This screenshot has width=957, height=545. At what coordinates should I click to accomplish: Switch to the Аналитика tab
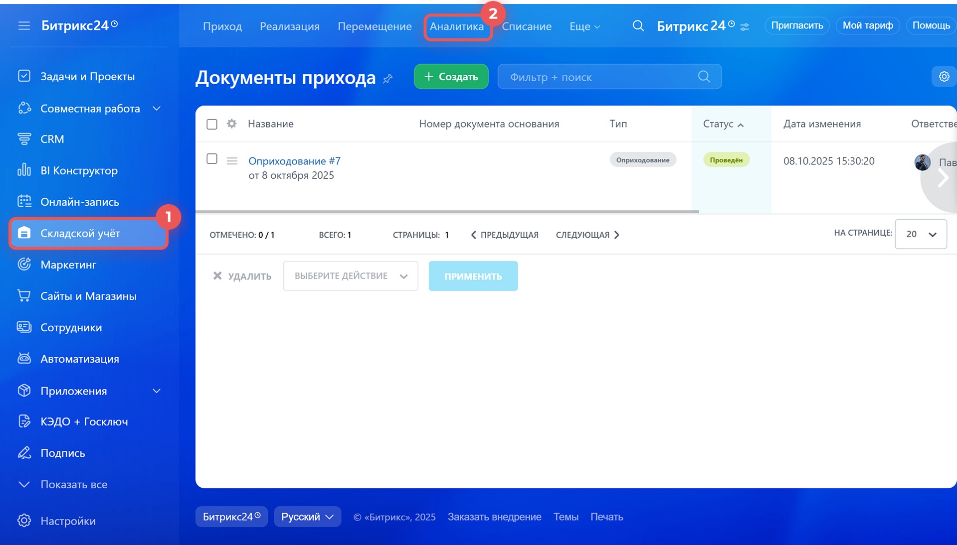point(456,26)
